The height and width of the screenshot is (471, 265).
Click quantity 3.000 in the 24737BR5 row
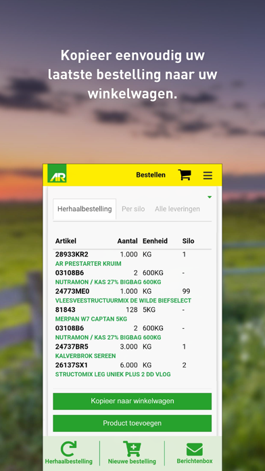tap(128, 346)
